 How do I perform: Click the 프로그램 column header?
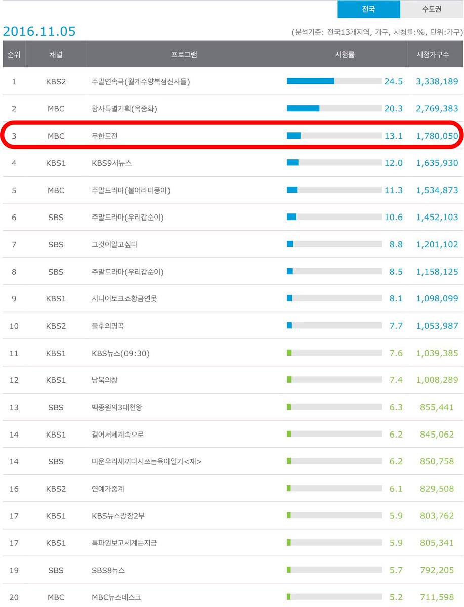pyautogui.click(x=184, y=55)
